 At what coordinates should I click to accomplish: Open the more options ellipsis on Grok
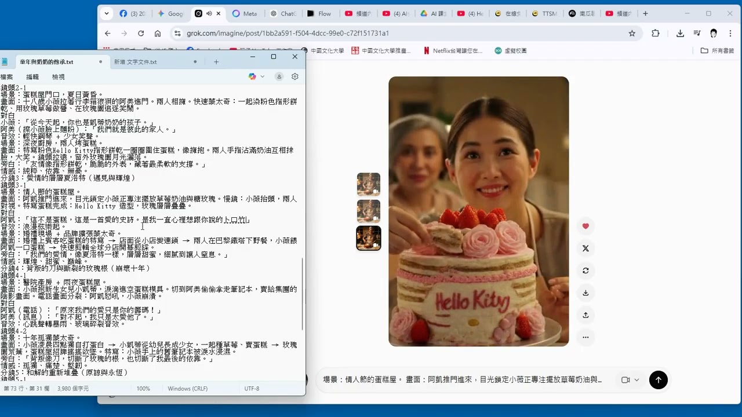(585, 337)
